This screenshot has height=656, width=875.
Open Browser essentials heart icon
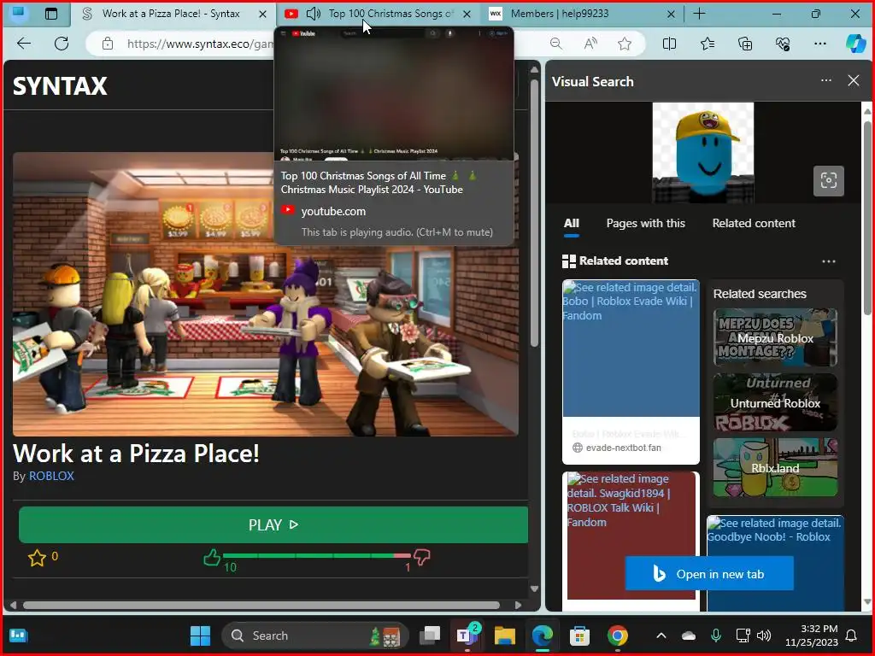pyautogui.click(x=783, y=44)
